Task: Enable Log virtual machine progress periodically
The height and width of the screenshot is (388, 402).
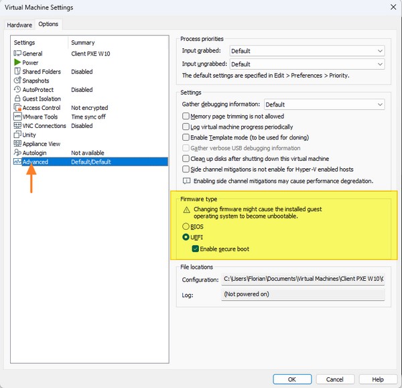Action: click(186, 127)
